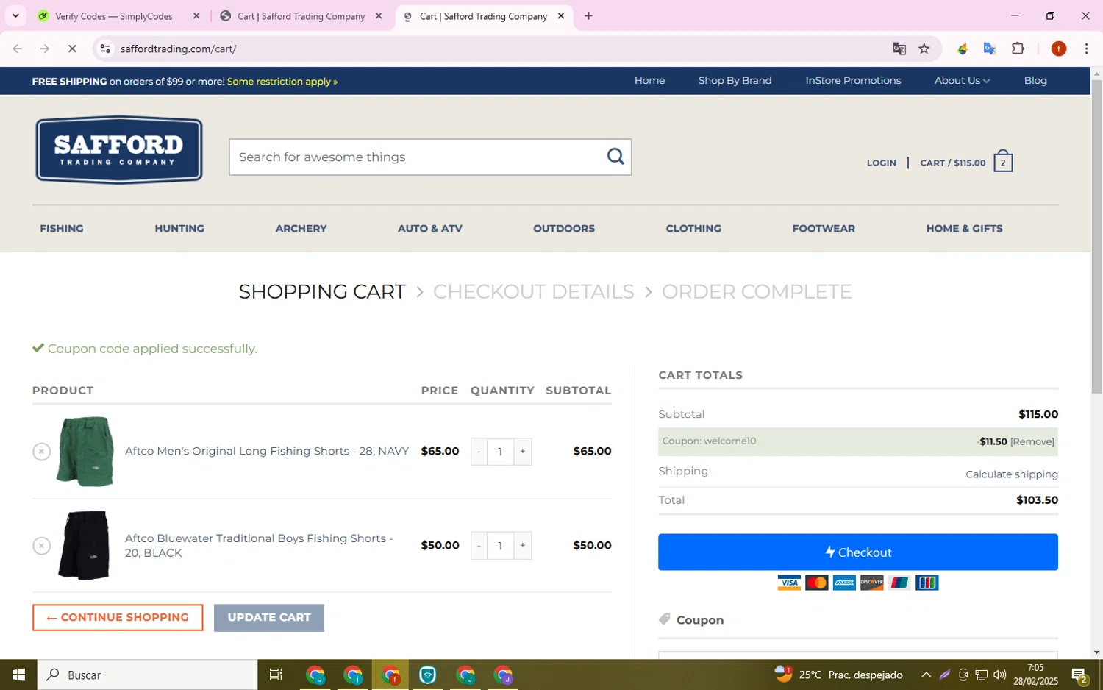Switch to the Verify Codes — SimplyCodes tab
Viewport: 1103px width, 690px height.
(x=114, y=15)
